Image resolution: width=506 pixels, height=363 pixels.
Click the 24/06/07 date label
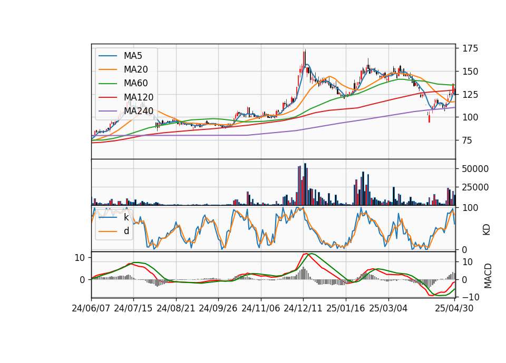tap(91, 308)
